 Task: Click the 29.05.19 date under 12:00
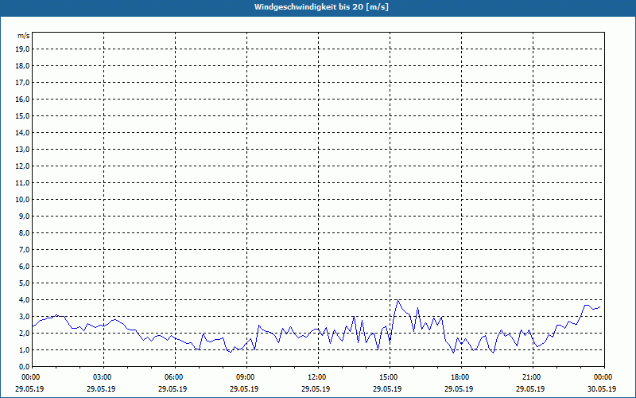[x=316, y=388]
